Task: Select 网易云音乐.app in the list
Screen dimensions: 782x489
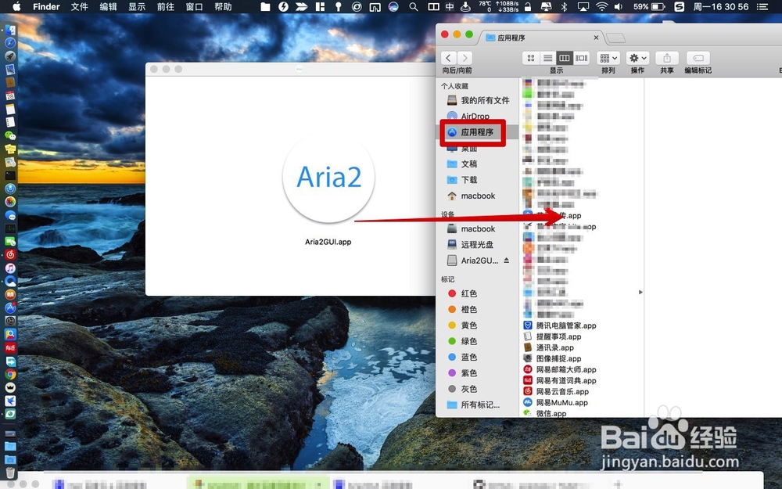Action: (x=562, y=391)
